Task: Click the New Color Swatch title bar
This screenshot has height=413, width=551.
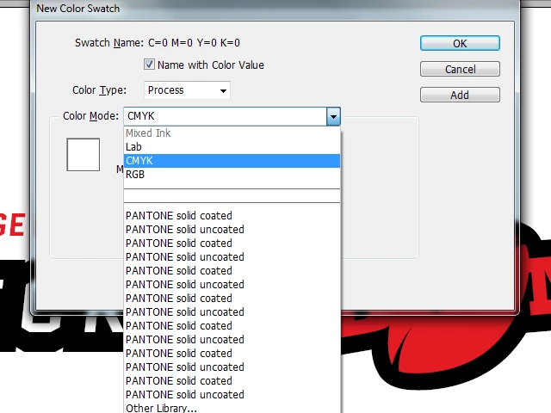Action: click(274, 9)
